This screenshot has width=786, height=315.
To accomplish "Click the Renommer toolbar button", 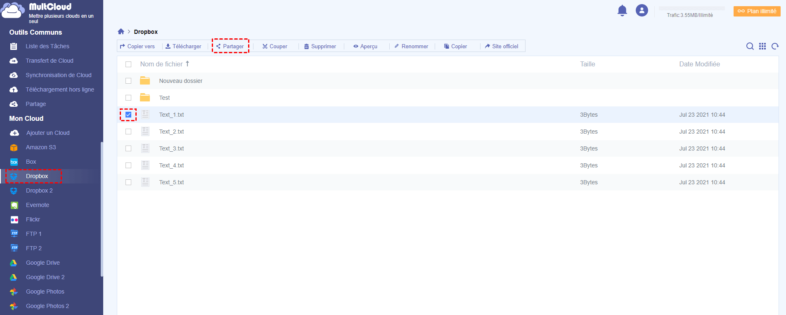I will pyautogui.click(x=411, y=46).
